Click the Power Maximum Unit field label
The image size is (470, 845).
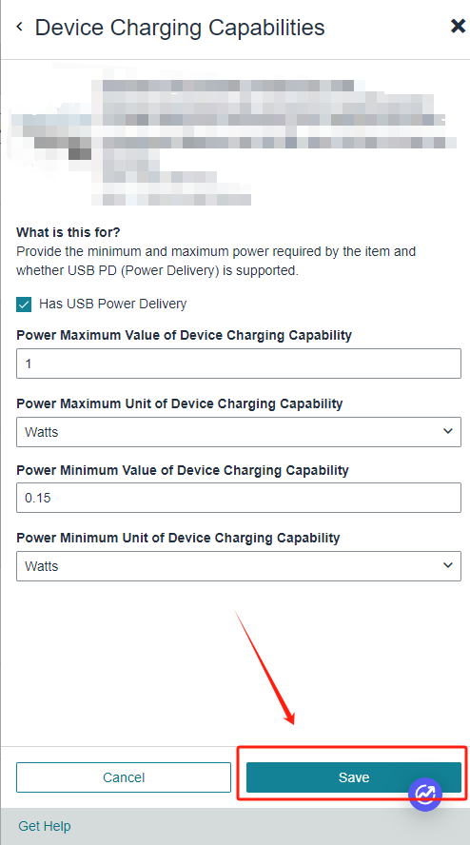pos(180,403)
